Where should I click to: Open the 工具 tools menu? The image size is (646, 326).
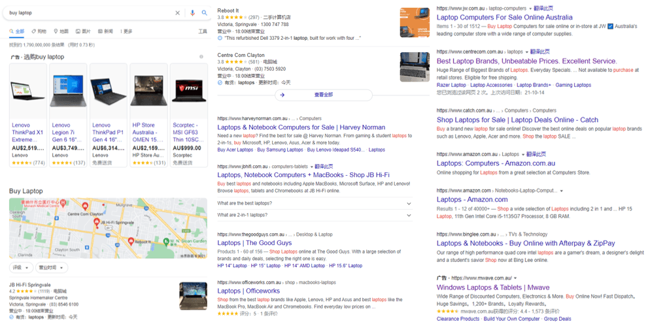point(203,31)
